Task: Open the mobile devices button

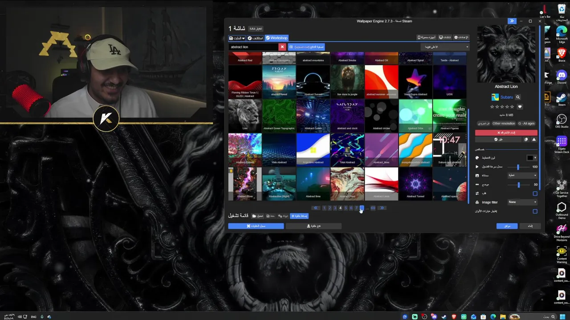Action: tap(426, 37)
